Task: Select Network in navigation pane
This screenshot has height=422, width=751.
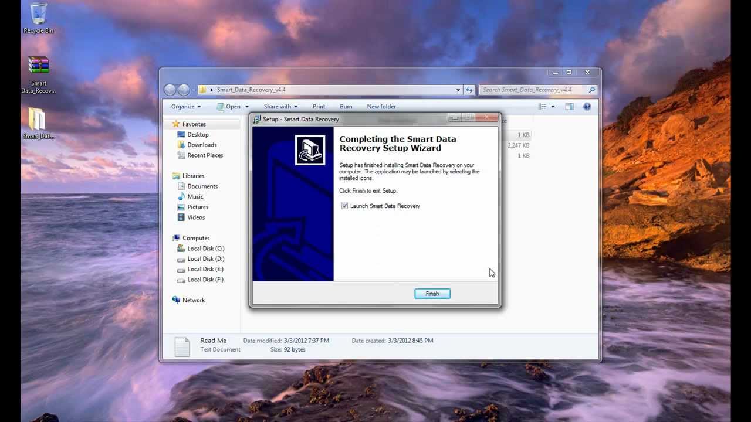Action: click(x=194, y=300)
